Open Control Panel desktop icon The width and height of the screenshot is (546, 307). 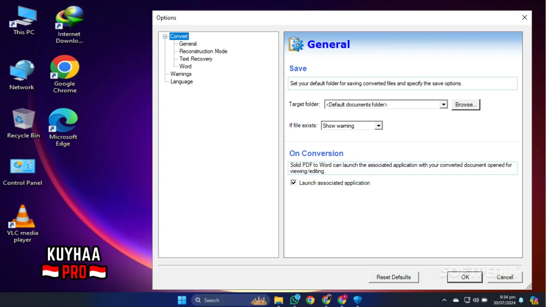[23, 172]
